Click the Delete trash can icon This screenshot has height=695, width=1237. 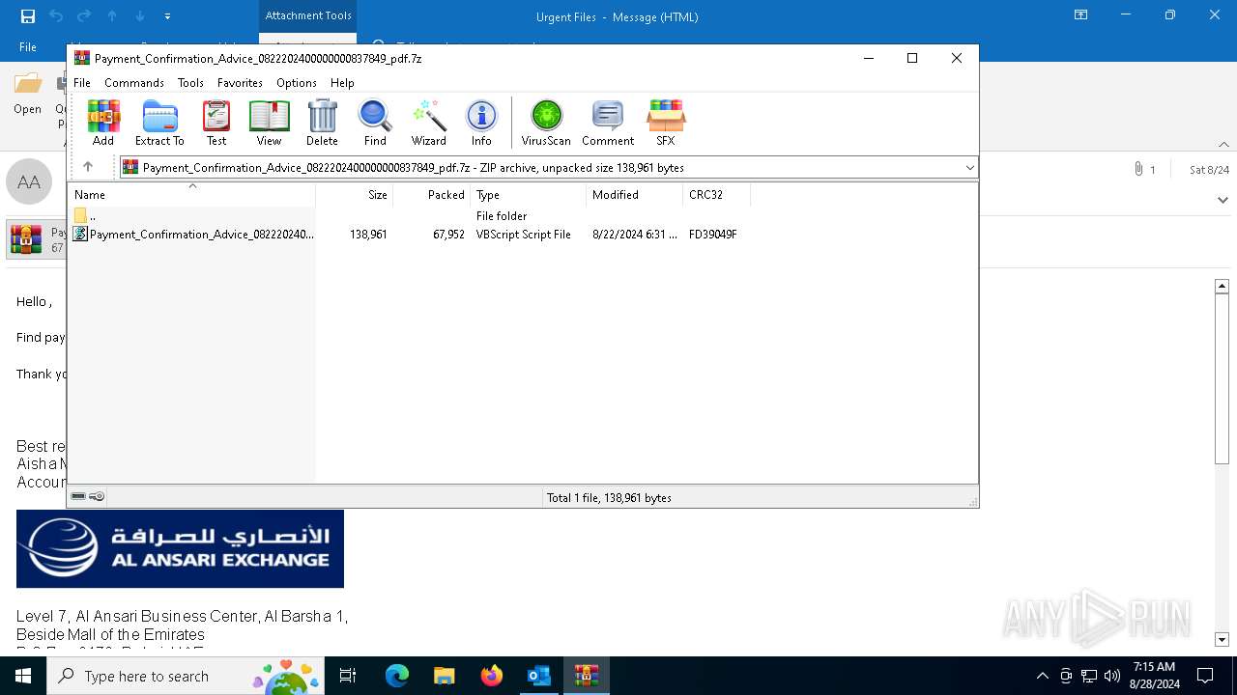322,123
